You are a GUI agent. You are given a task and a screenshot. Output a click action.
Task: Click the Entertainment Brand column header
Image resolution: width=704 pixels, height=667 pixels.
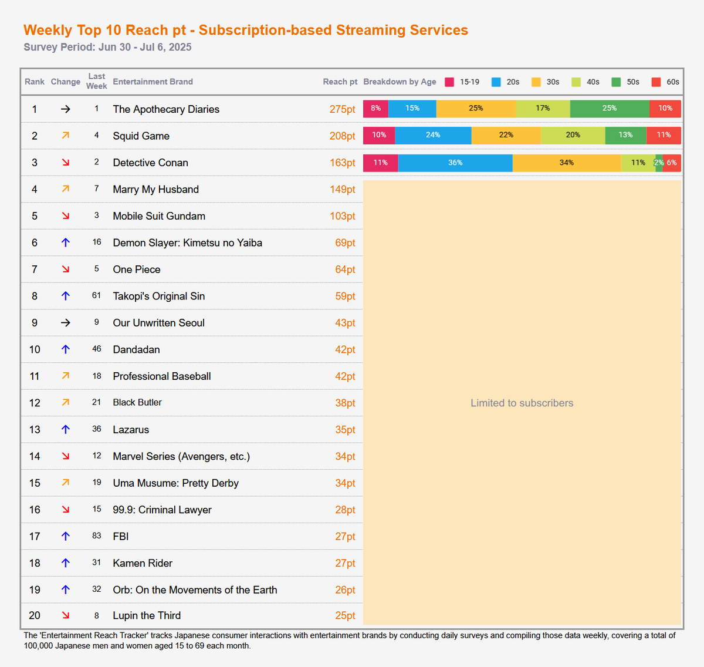pos(153,82)
